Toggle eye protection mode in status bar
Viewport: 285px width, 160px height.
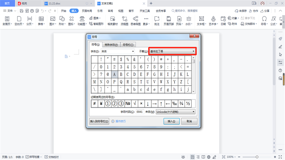coord(183,157)
